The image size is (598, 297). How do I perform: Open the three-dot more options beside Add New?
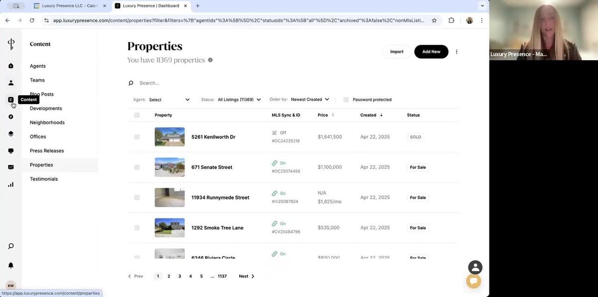(x=456, y=52)
